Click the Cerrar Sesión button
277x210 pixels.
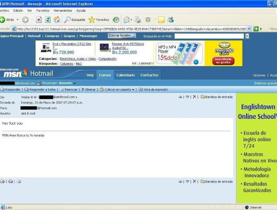[x=122, y=36]
